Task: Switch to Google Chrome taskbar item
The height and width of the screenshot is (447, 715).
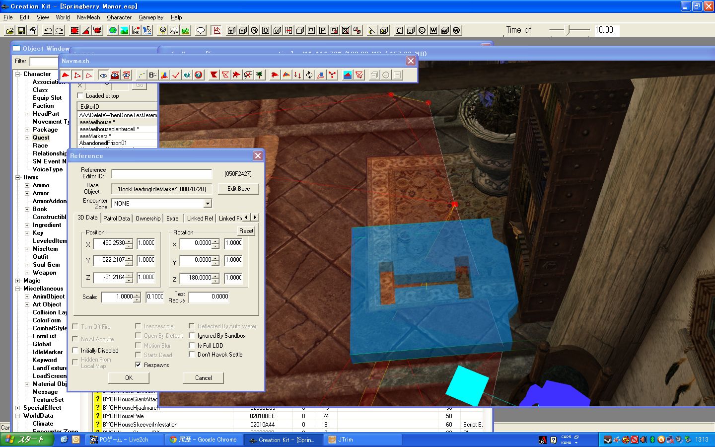Action: point(205,440)
